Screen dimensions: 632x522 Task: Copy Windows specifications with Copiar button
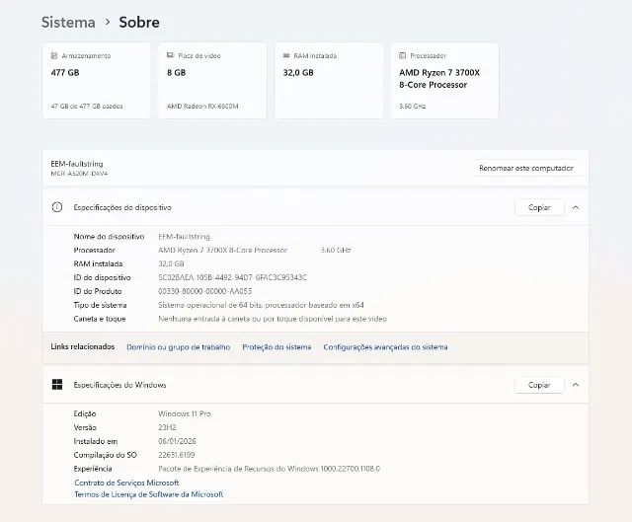[539, 385]
